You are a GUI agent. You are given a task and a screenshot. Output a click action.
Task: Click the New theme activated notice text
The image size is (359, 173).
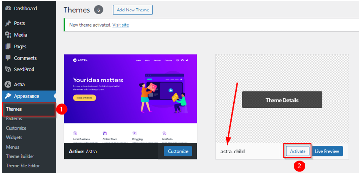(90, 25)
